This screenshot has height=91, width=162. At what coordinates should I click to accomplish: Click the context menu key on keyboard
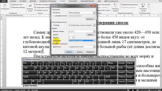pyautogui.click(x=82, y=82)
